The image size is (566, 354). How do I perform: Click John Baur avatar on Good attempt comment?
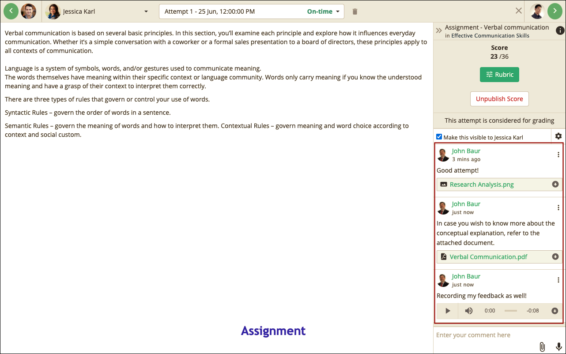pyautogui.click(x=443, y=155)
